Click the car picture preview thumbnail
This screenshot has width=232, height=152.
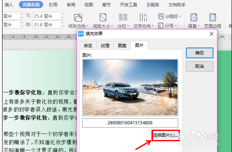[130, 88]
